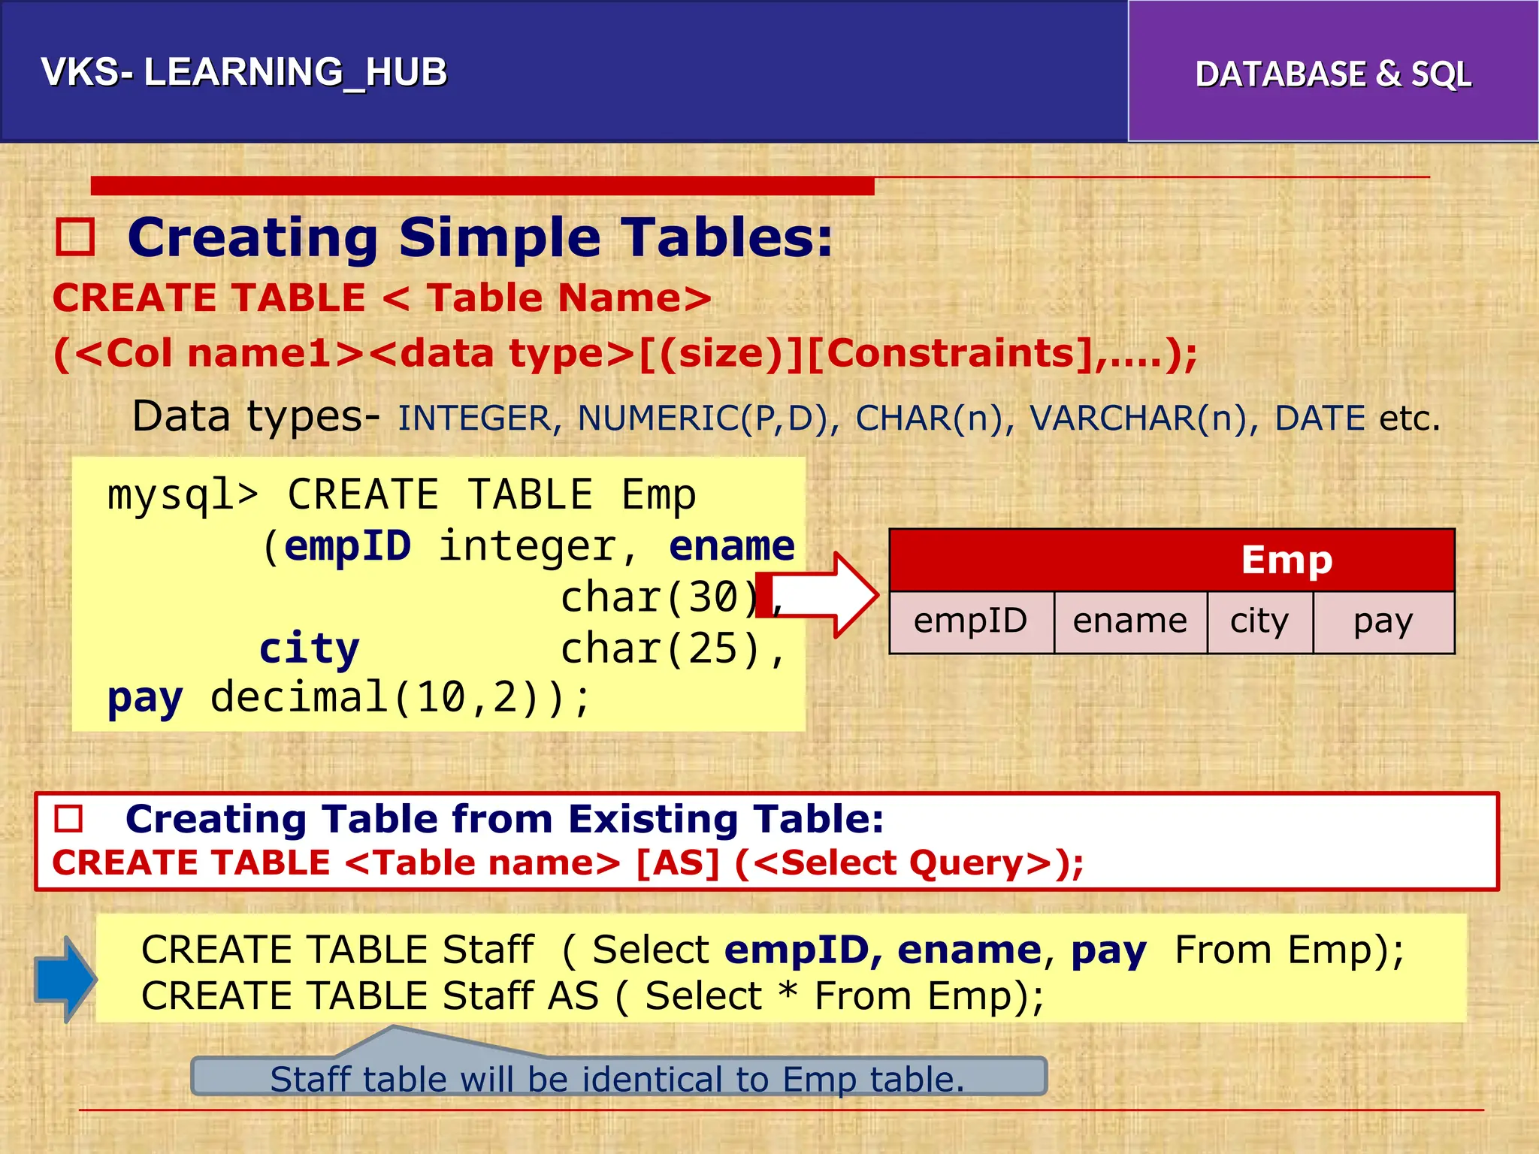Select the empID cell in Emp table

point(972,622)
